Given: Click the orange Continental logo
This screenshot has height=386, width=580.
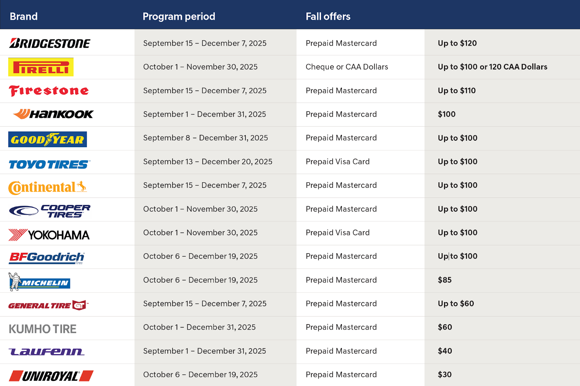Looking at the screenshot, I should pyautogui.click(x=47, y=187).
